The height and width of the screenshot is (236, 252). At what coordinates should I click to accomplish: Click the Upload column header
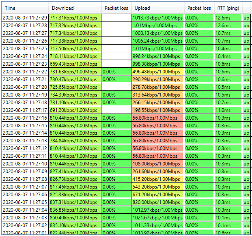157,8
